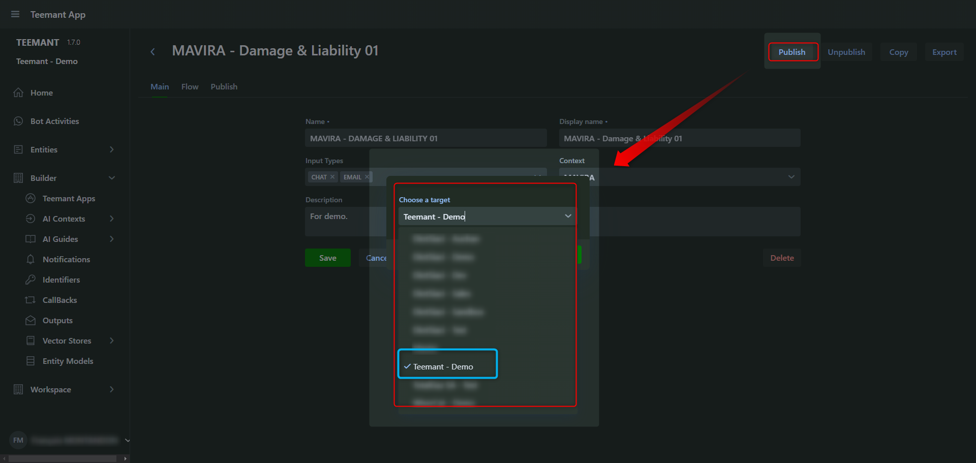The height and width of the screenshot is (463, 976).
Task: Click the Entity Models icon
Action: [30, 361]
